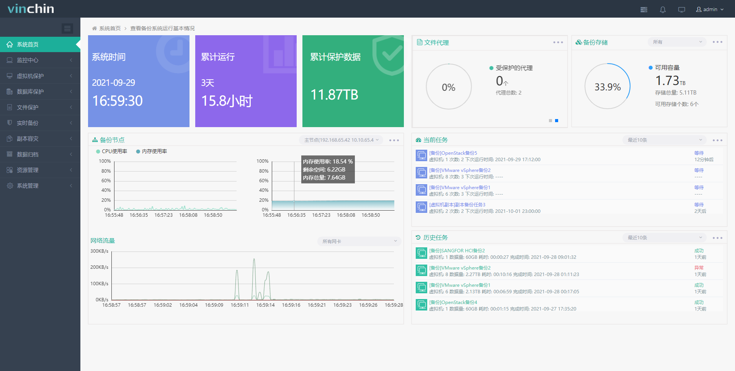The height and width of the screenshot is (371, 735).
Task: Switch to second carousel dot in 文件代理
Action: tap(557, 121)
